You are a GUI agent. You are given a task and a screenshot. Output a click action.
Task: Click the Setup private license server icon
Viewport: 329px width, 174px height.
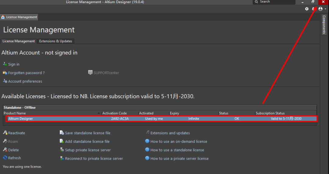(x=62, y=150)
